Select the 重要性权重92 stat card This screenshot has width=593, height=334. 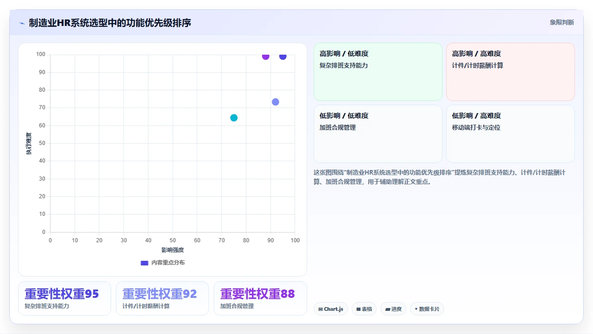(163, 298)
